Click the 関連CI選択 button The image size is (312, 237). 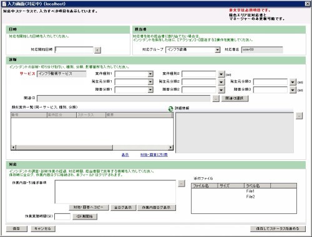coord(235,98)
